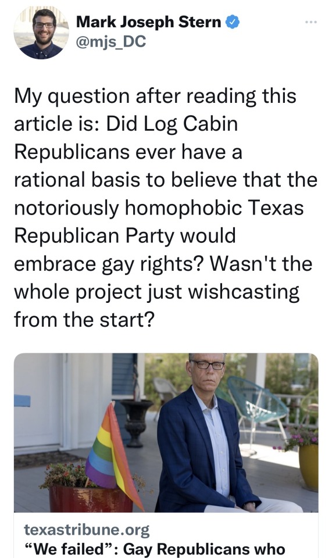
Task: Click the red flower pot in photo
Action: click(91, 498)
